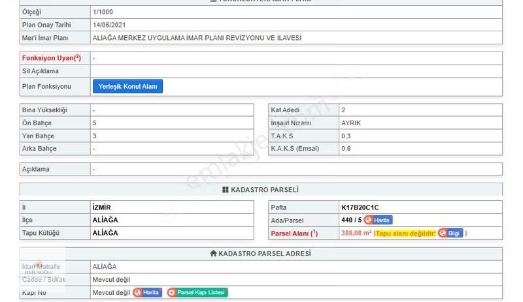Click the İnşaat Nizamı value AYRIK
The height and width of the screenshot is (302, 523).
point(351,123)
